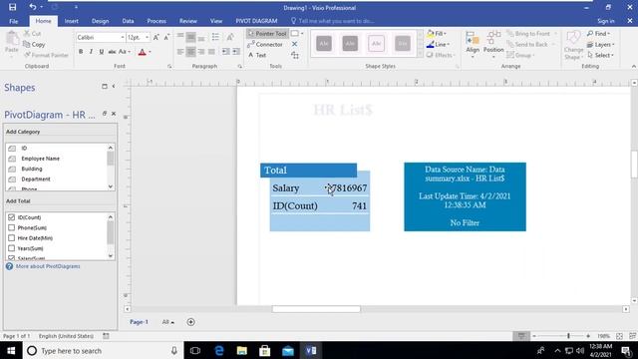Select the Text tool

[x=257, y=55]
